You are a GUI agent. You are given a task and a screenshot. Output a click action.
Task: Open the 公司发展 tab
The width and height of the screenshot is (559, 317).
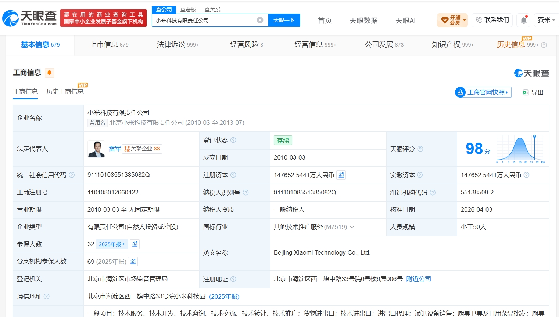(384, 45)
